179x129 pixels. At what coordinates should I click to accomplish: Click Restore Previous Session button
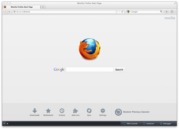click(x=132, y=112)
